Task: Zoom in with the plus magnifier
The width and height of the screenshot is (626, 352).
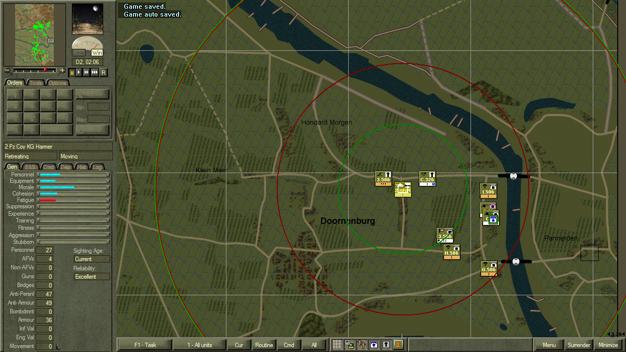Action: click(62, 70)
